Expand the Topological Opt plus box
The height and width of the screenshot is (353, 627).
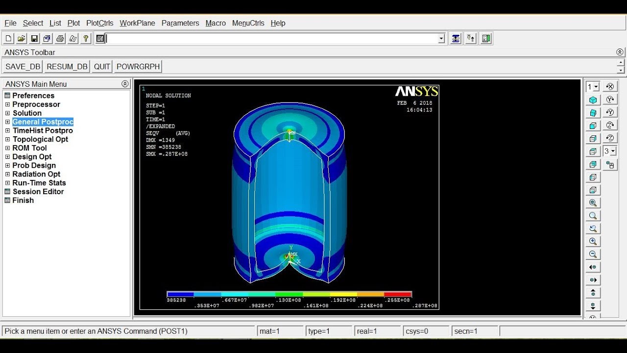[7, 139]
